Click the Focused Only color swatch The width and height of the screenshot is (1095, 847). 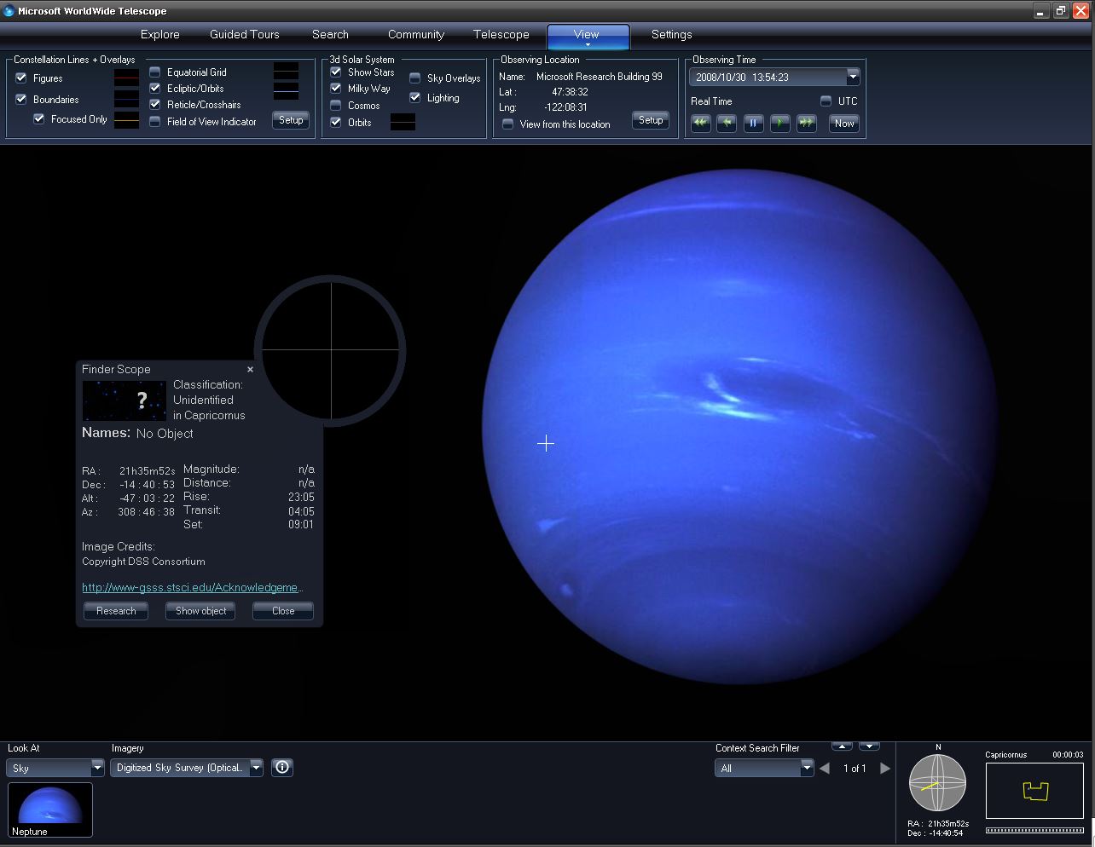[126, 120]
